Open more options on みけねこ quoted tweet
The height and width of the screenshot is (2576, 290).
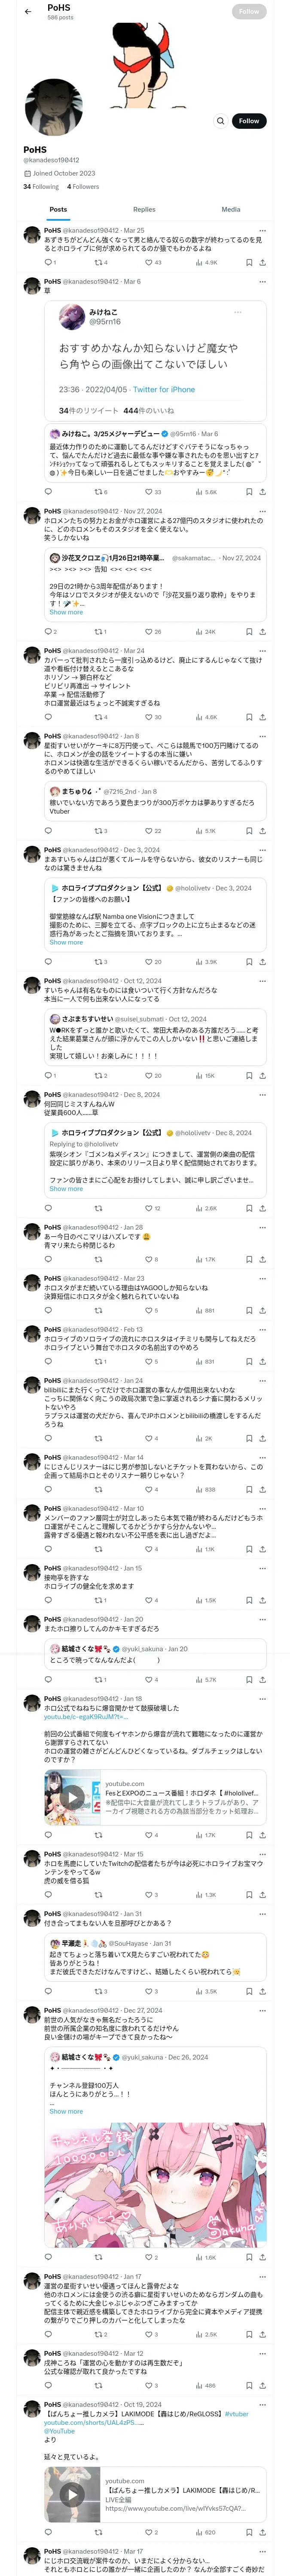click(237, 313)
